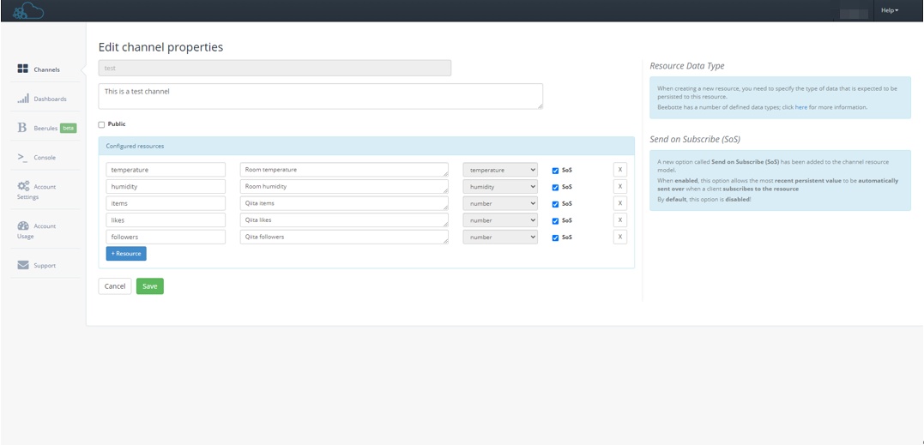The height and width of the screenshot is (445, 924).
Task: Click the 'humidity' resource name field
Action: click(166, 187)
